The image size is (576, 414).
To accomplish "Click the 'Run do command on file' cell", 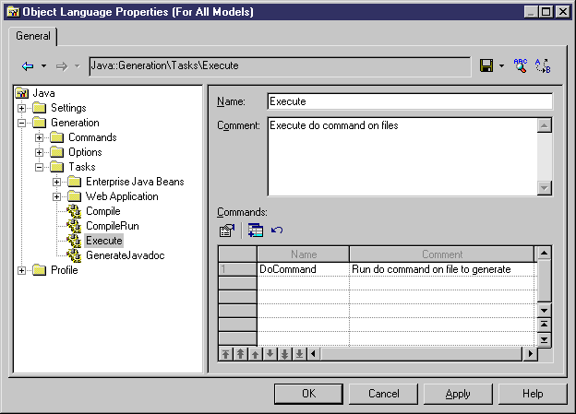I will tap(442, 269).
